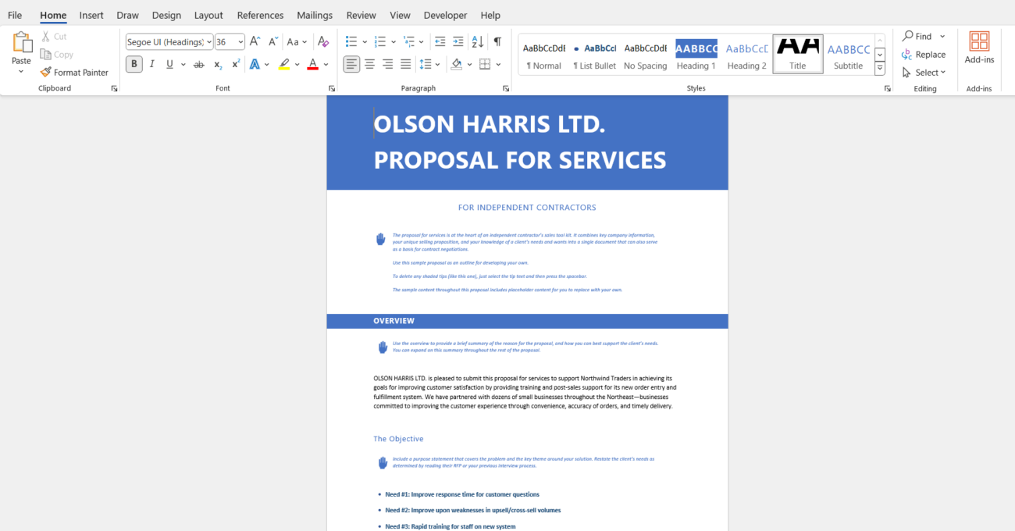Center-align the paragraph

point(370,65)
